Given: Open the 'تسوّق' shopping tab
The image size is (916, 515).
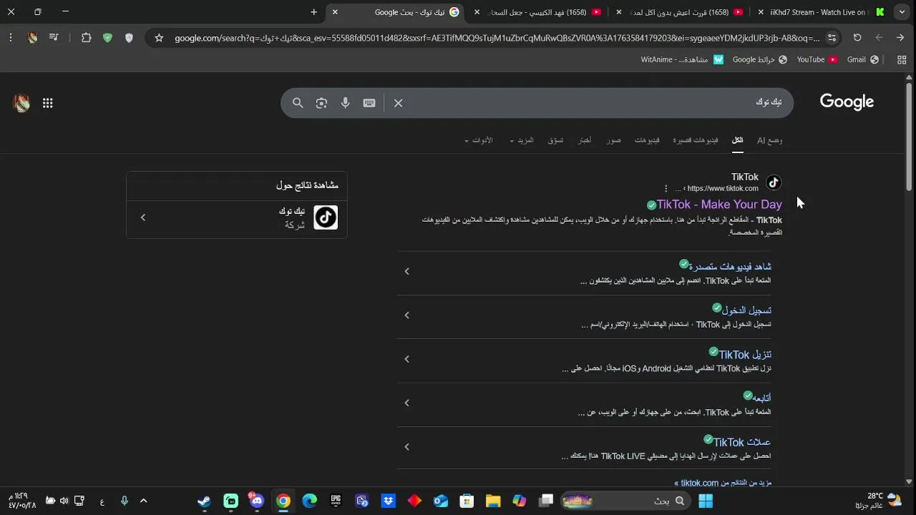Looking at the screenshot, I should click(x=556, y=140).
